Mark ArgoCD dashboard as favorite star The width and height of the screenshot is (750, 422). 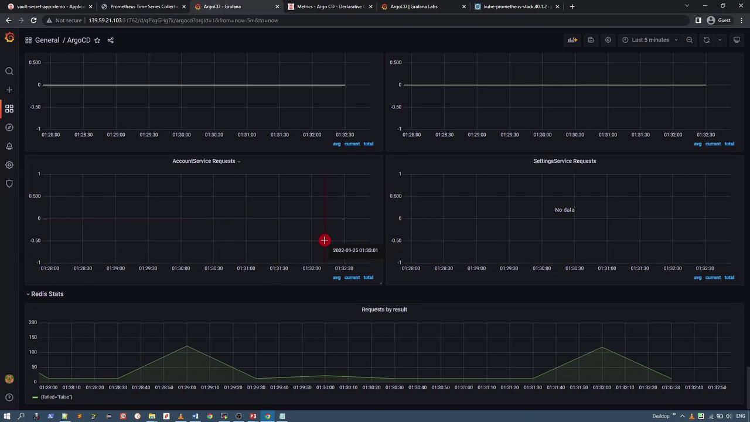click(x=97, y=40)
